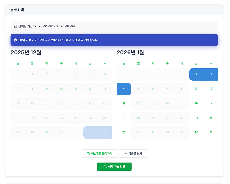Select January 17 in the 2026 calendar
The height and width of the screenshot is (184, 230).
pyautogui.click(x=211, y=103)
